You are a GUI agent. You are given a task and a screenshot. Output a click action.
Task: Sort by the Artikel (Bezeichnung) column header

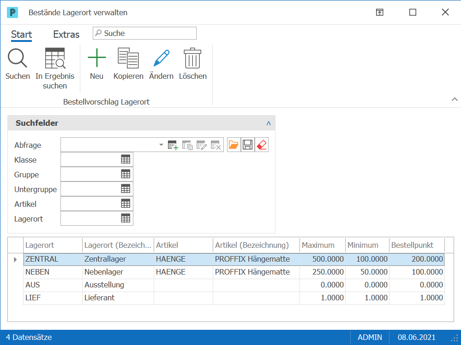coord(256,245)
